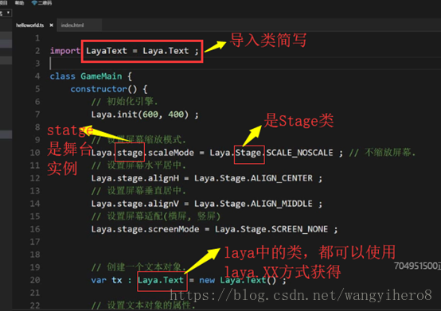The width and height of the screenshot is (441, 311).
Task: Click the constructor keyword on line 5
Action: point(99,89)
